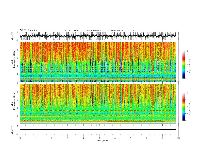The image size is (201, 155).
Task: Click the 'ch.3(V)' axis label
Action: click(12, 130)
